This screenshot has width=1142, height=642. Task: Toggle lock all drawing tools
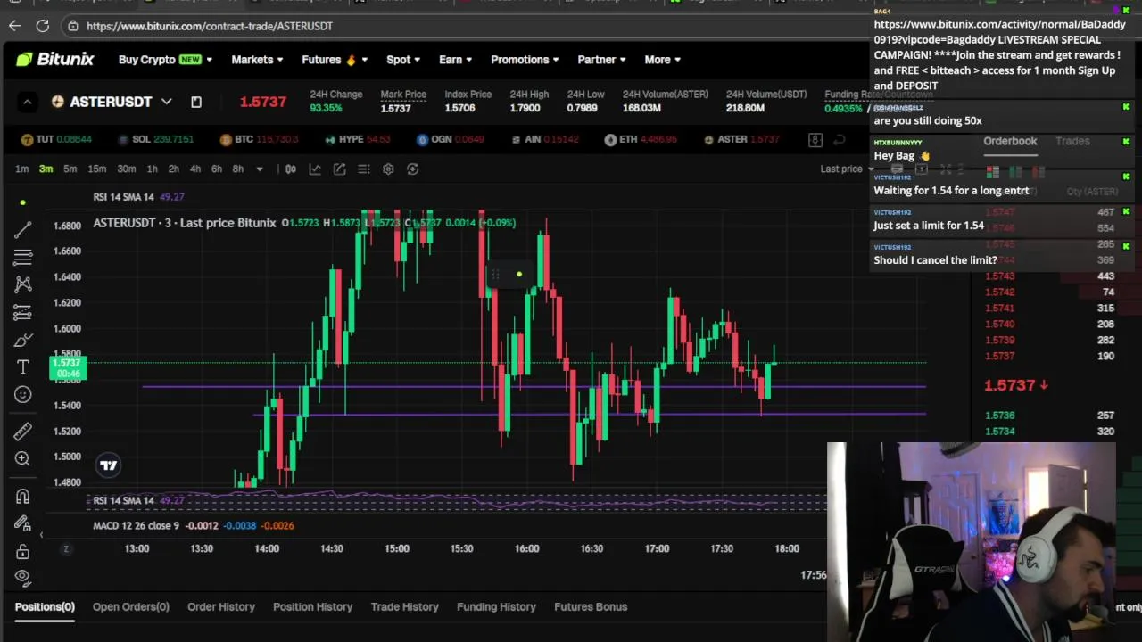point(23,551)
